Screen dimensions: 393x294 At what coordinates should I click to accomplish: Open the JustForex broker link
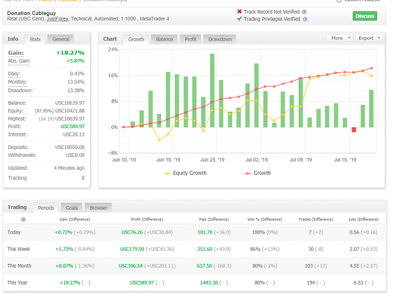point(57,19)
